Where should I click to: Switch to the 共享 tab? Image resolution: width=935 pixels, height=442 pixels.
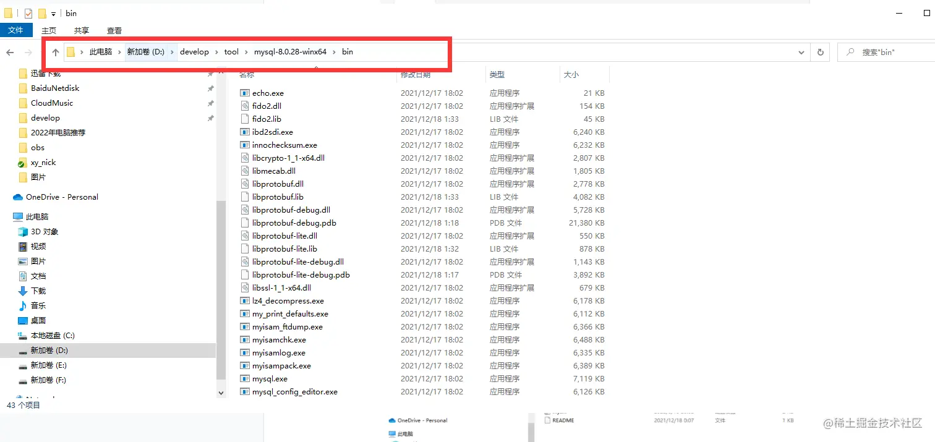(x=82, y=30)
